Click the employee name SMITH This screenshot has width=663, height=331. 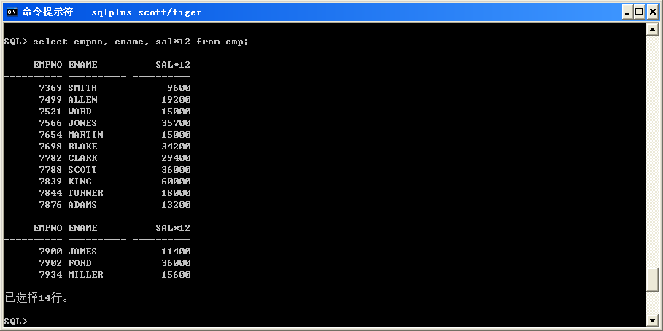(82, 88)
